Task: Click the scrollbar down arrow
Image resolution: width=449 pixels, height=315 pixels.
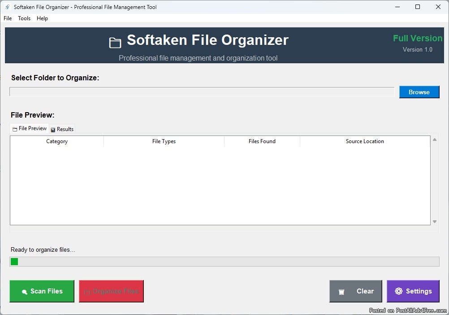Action: (x=434, y=222)
